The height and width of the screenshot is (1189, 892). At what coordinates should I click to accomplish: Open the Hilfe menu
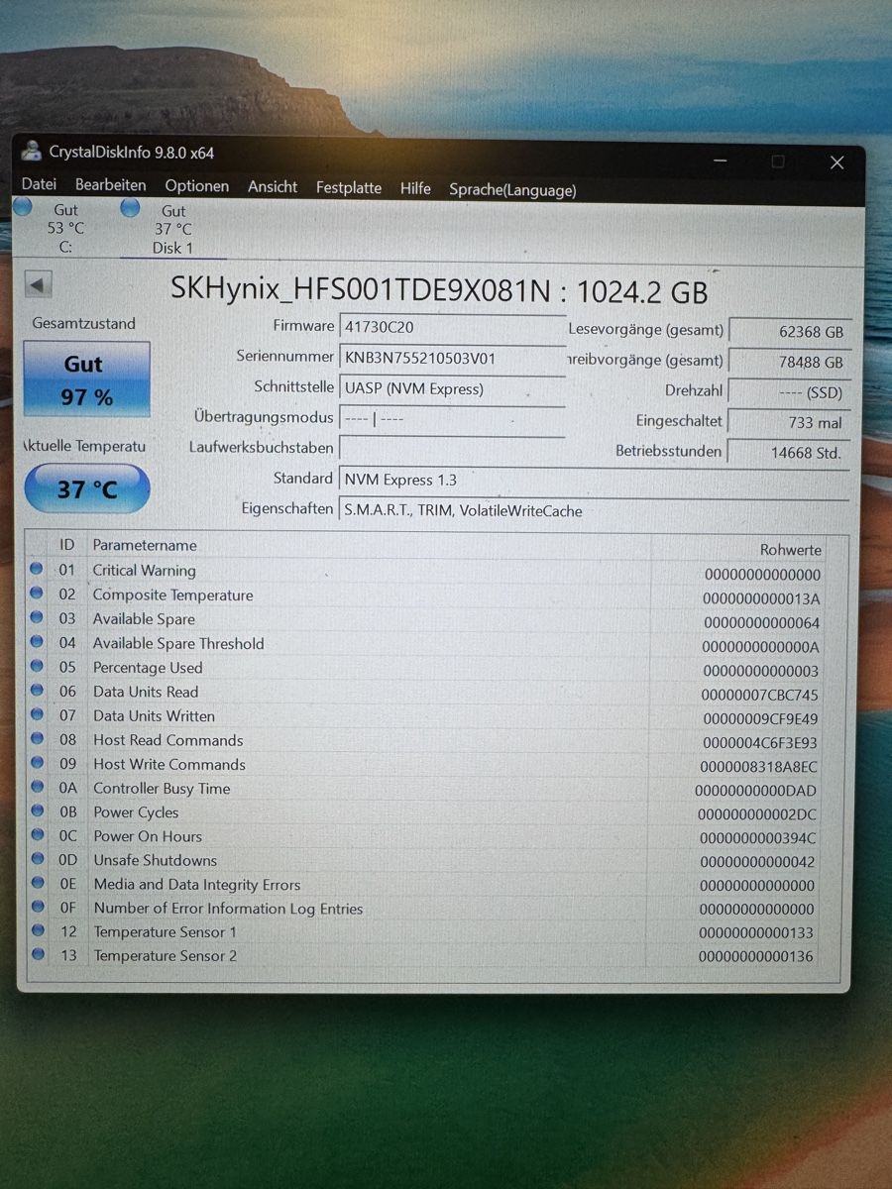[415, 187]
